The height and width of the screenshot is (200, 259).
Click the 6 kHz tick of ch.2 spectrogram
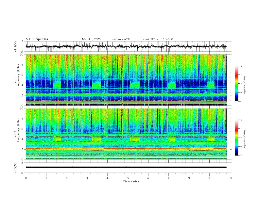(23, 129)
